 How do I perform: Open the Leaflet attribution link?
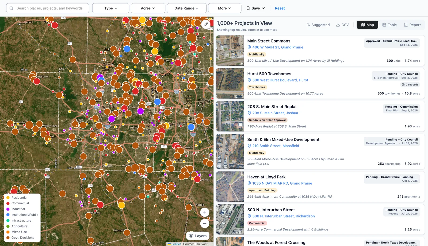[176, 244]
